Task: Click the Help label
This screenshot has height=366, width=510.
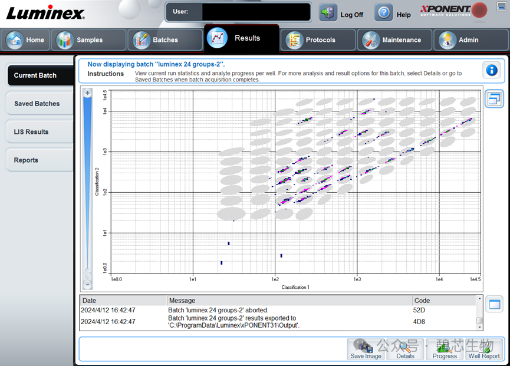Action: pyautogui.click(x=404, y=15)
